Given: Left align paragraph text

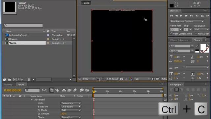Looking at the screenshot, I should coord(171,90).
